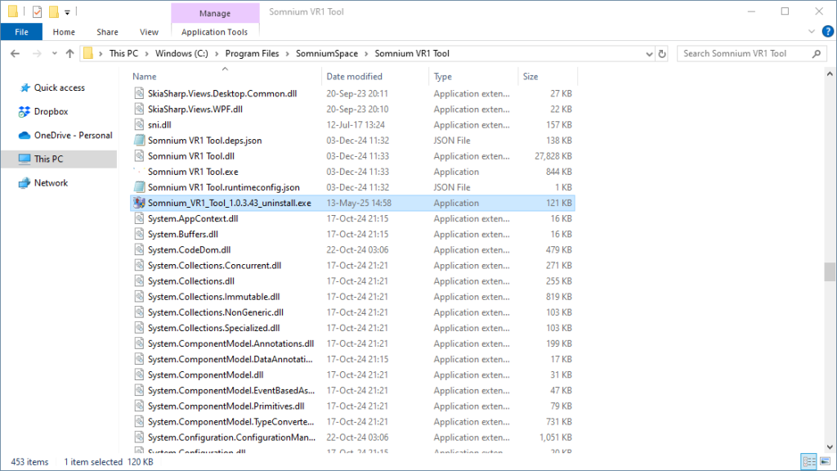The width and height of the screenshot is (837, 471).
Task: Switch to the Share ribbon tab
Action: pyautogui.click(x=107, y=32)
